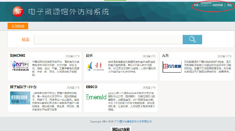Viewport: 235px width, 131px height.
Task: Click the magnifier search button
Action: [192, 39]
